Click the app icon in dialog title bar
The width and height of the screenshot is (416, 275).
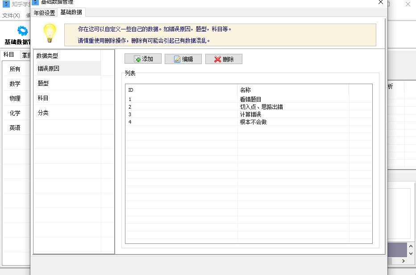click(x=35, y=2)
